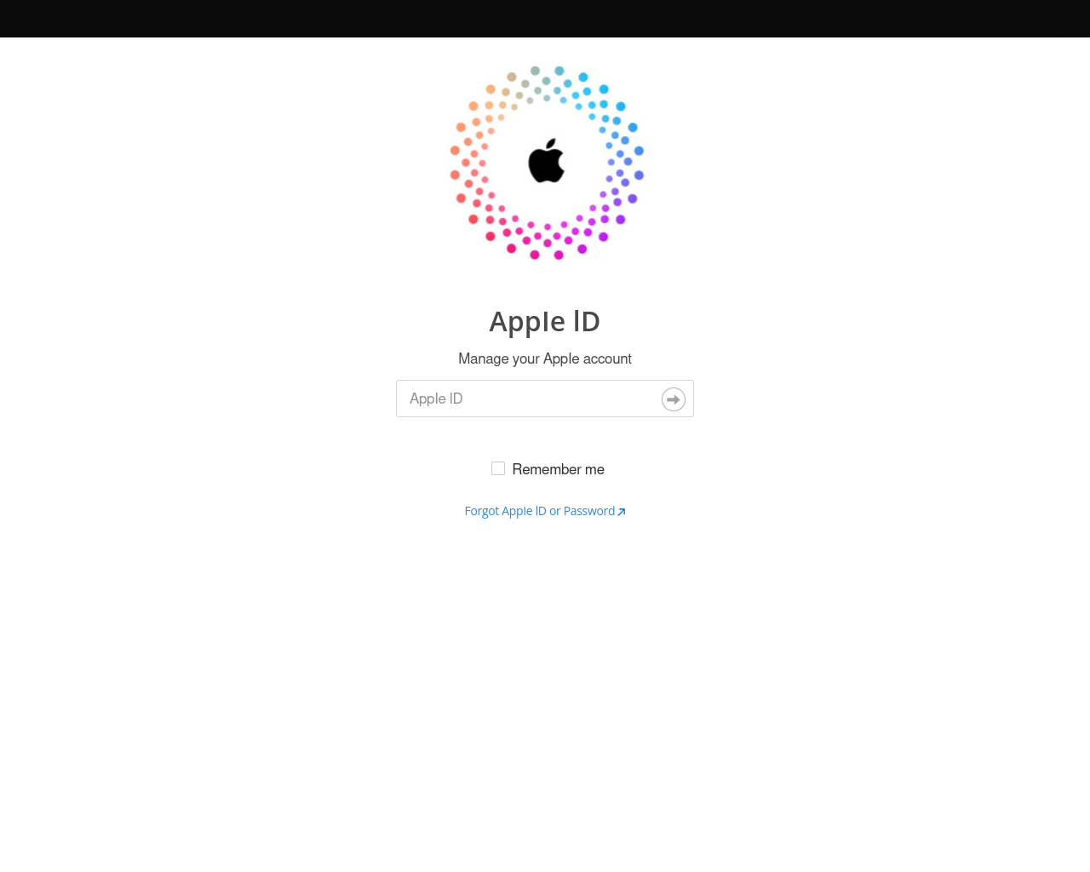
Task: Click the large Apple ID heading
Action: coord(545,322)
